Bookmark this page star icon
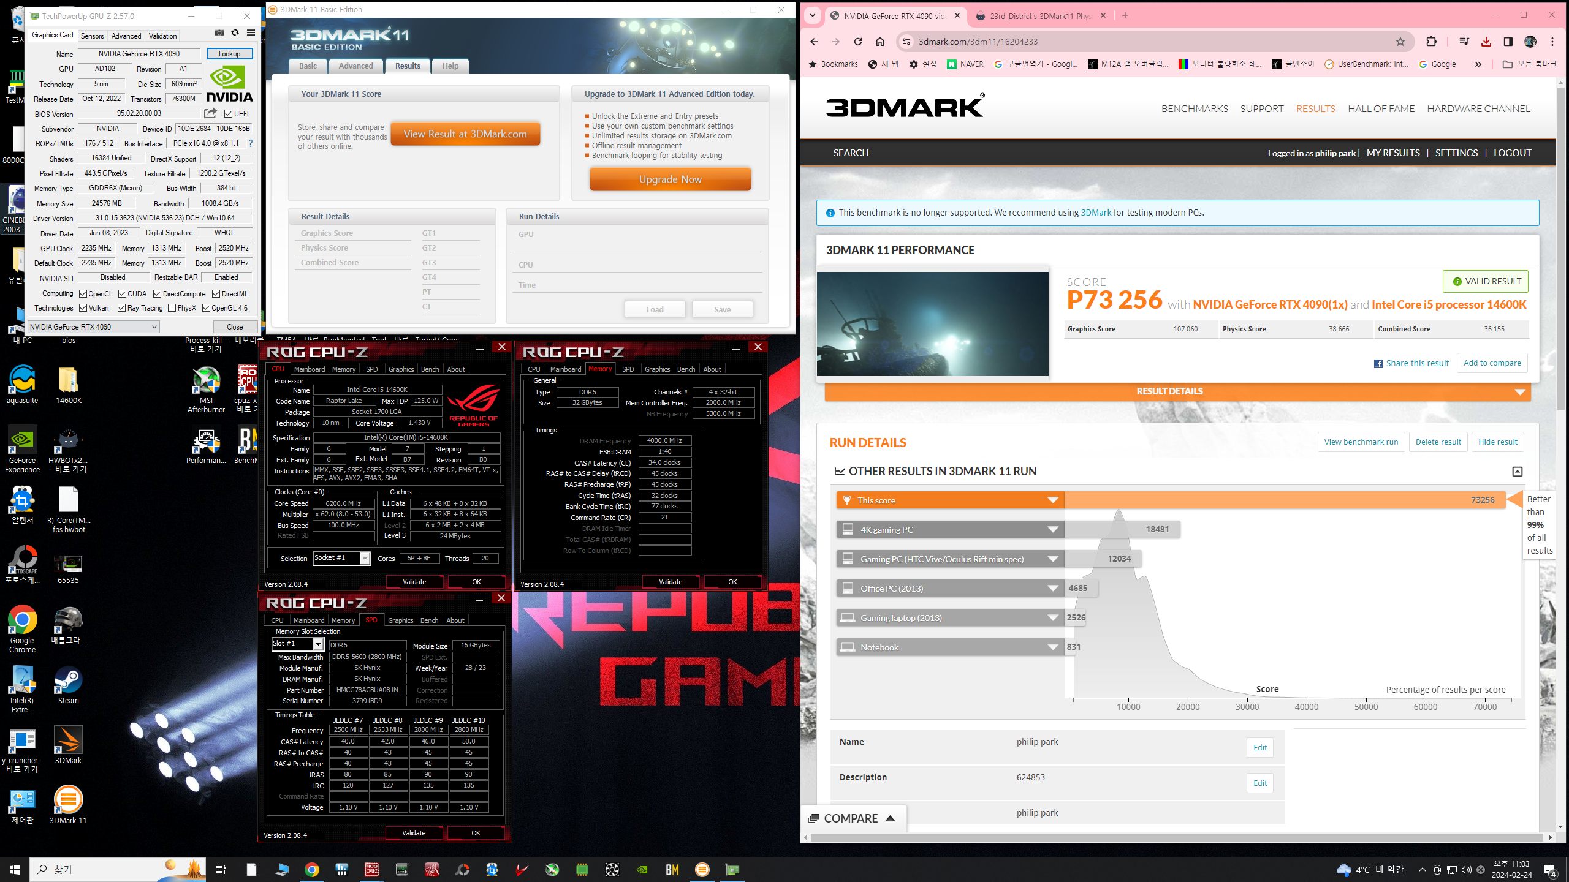The height and width of the screenshot is (882, 1569). click(x=1400, y=42)
